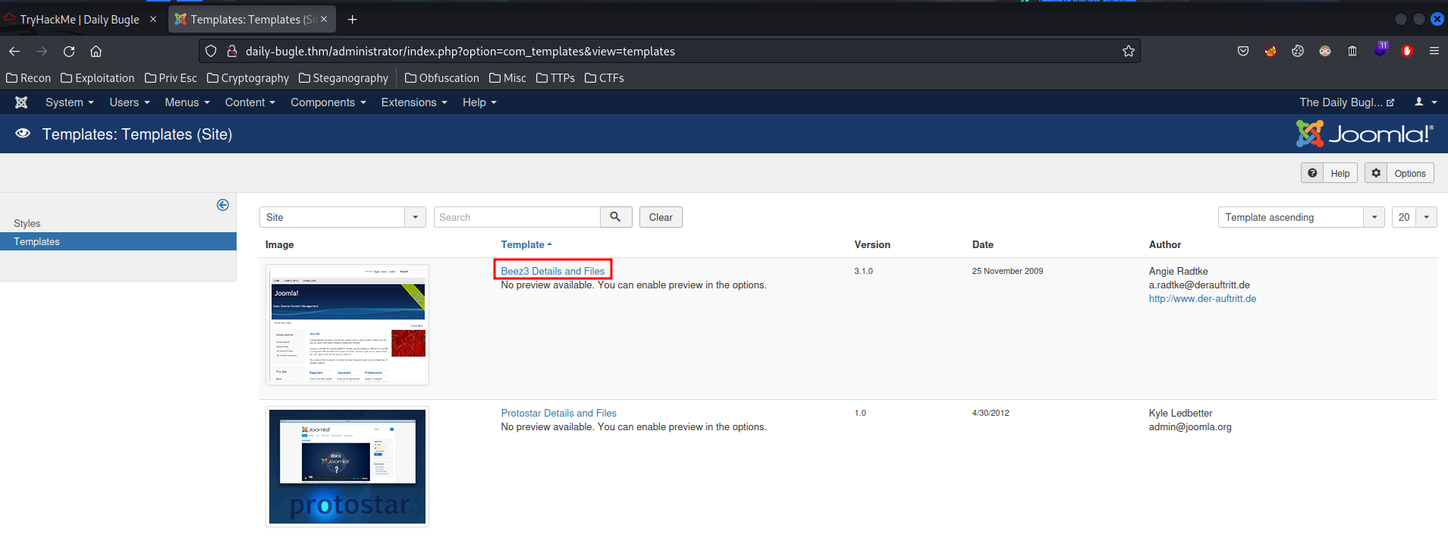The image size is (1448, 538).
Task: Click the browser back arrow
Action: point(14,51)
